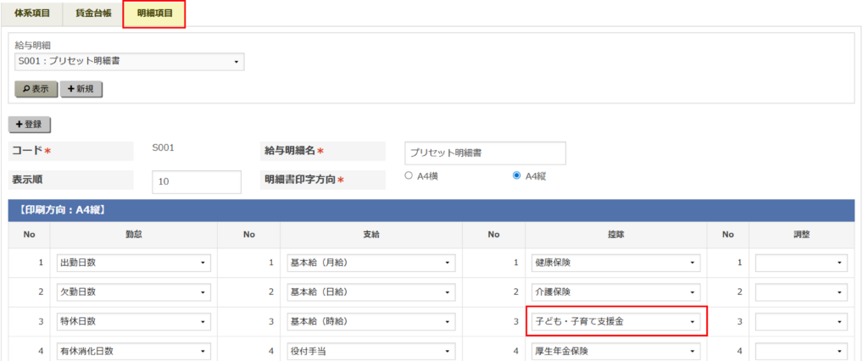Image resolution: width=868 pixels, height=361 pixels.
Task: Switch to the 体系項目 tab
Action: pyautogui.click(x=32, y=14)
